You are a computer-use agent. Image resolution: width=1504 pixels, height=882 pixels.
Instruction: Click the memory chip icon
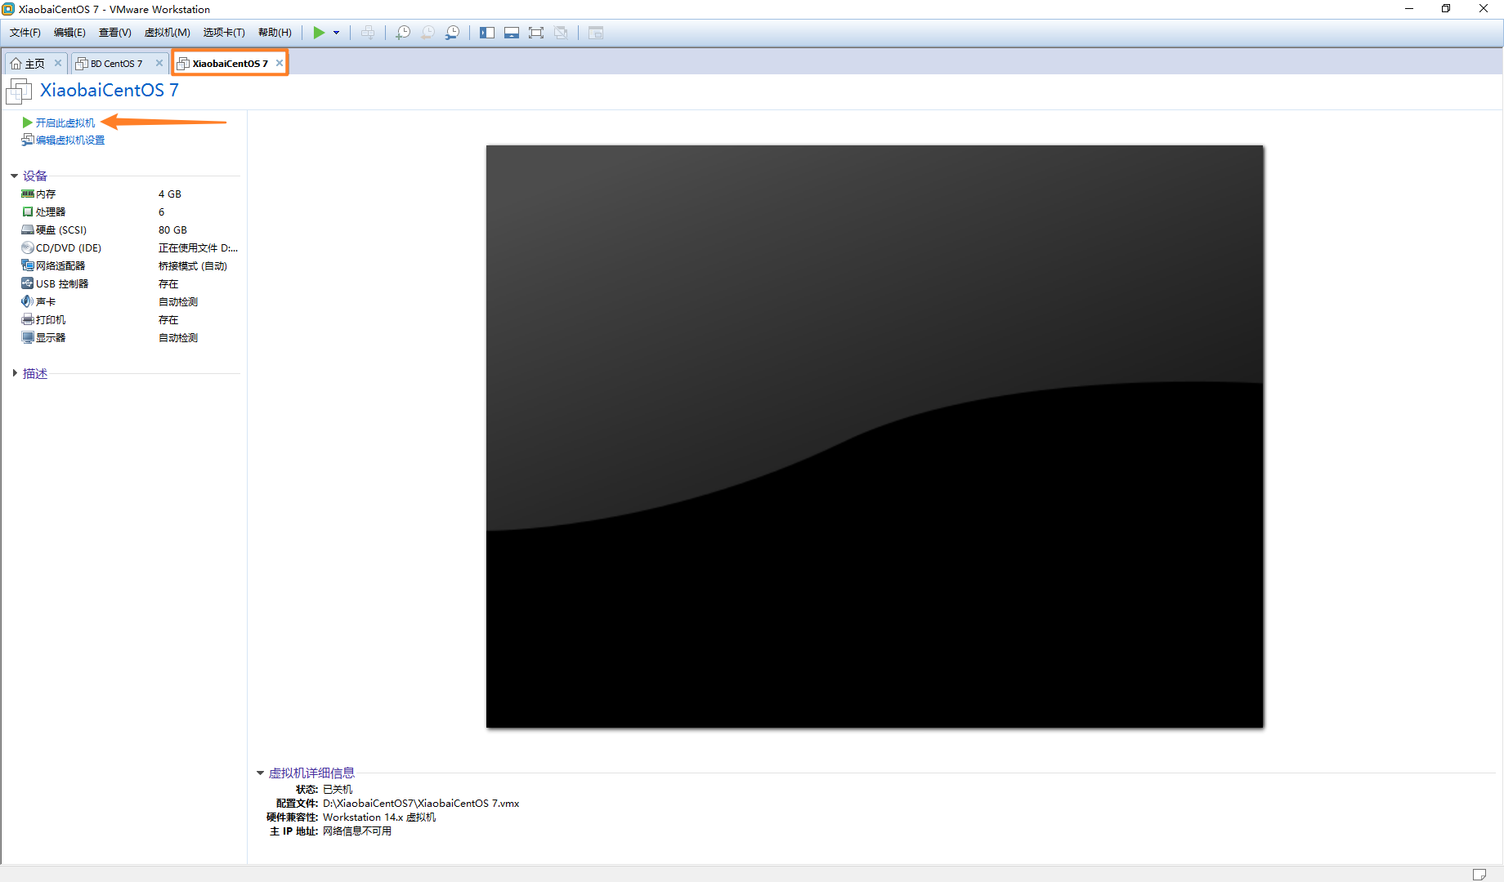[x=28, y=194]
